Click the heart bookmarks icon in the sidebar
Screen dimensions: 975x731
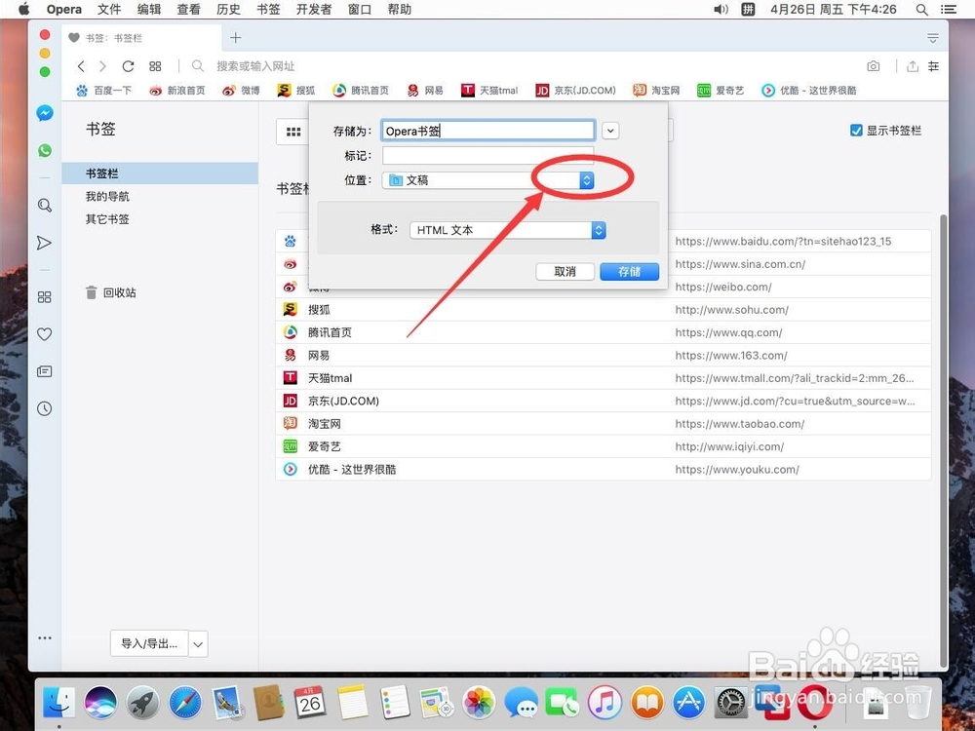point(45,334)
